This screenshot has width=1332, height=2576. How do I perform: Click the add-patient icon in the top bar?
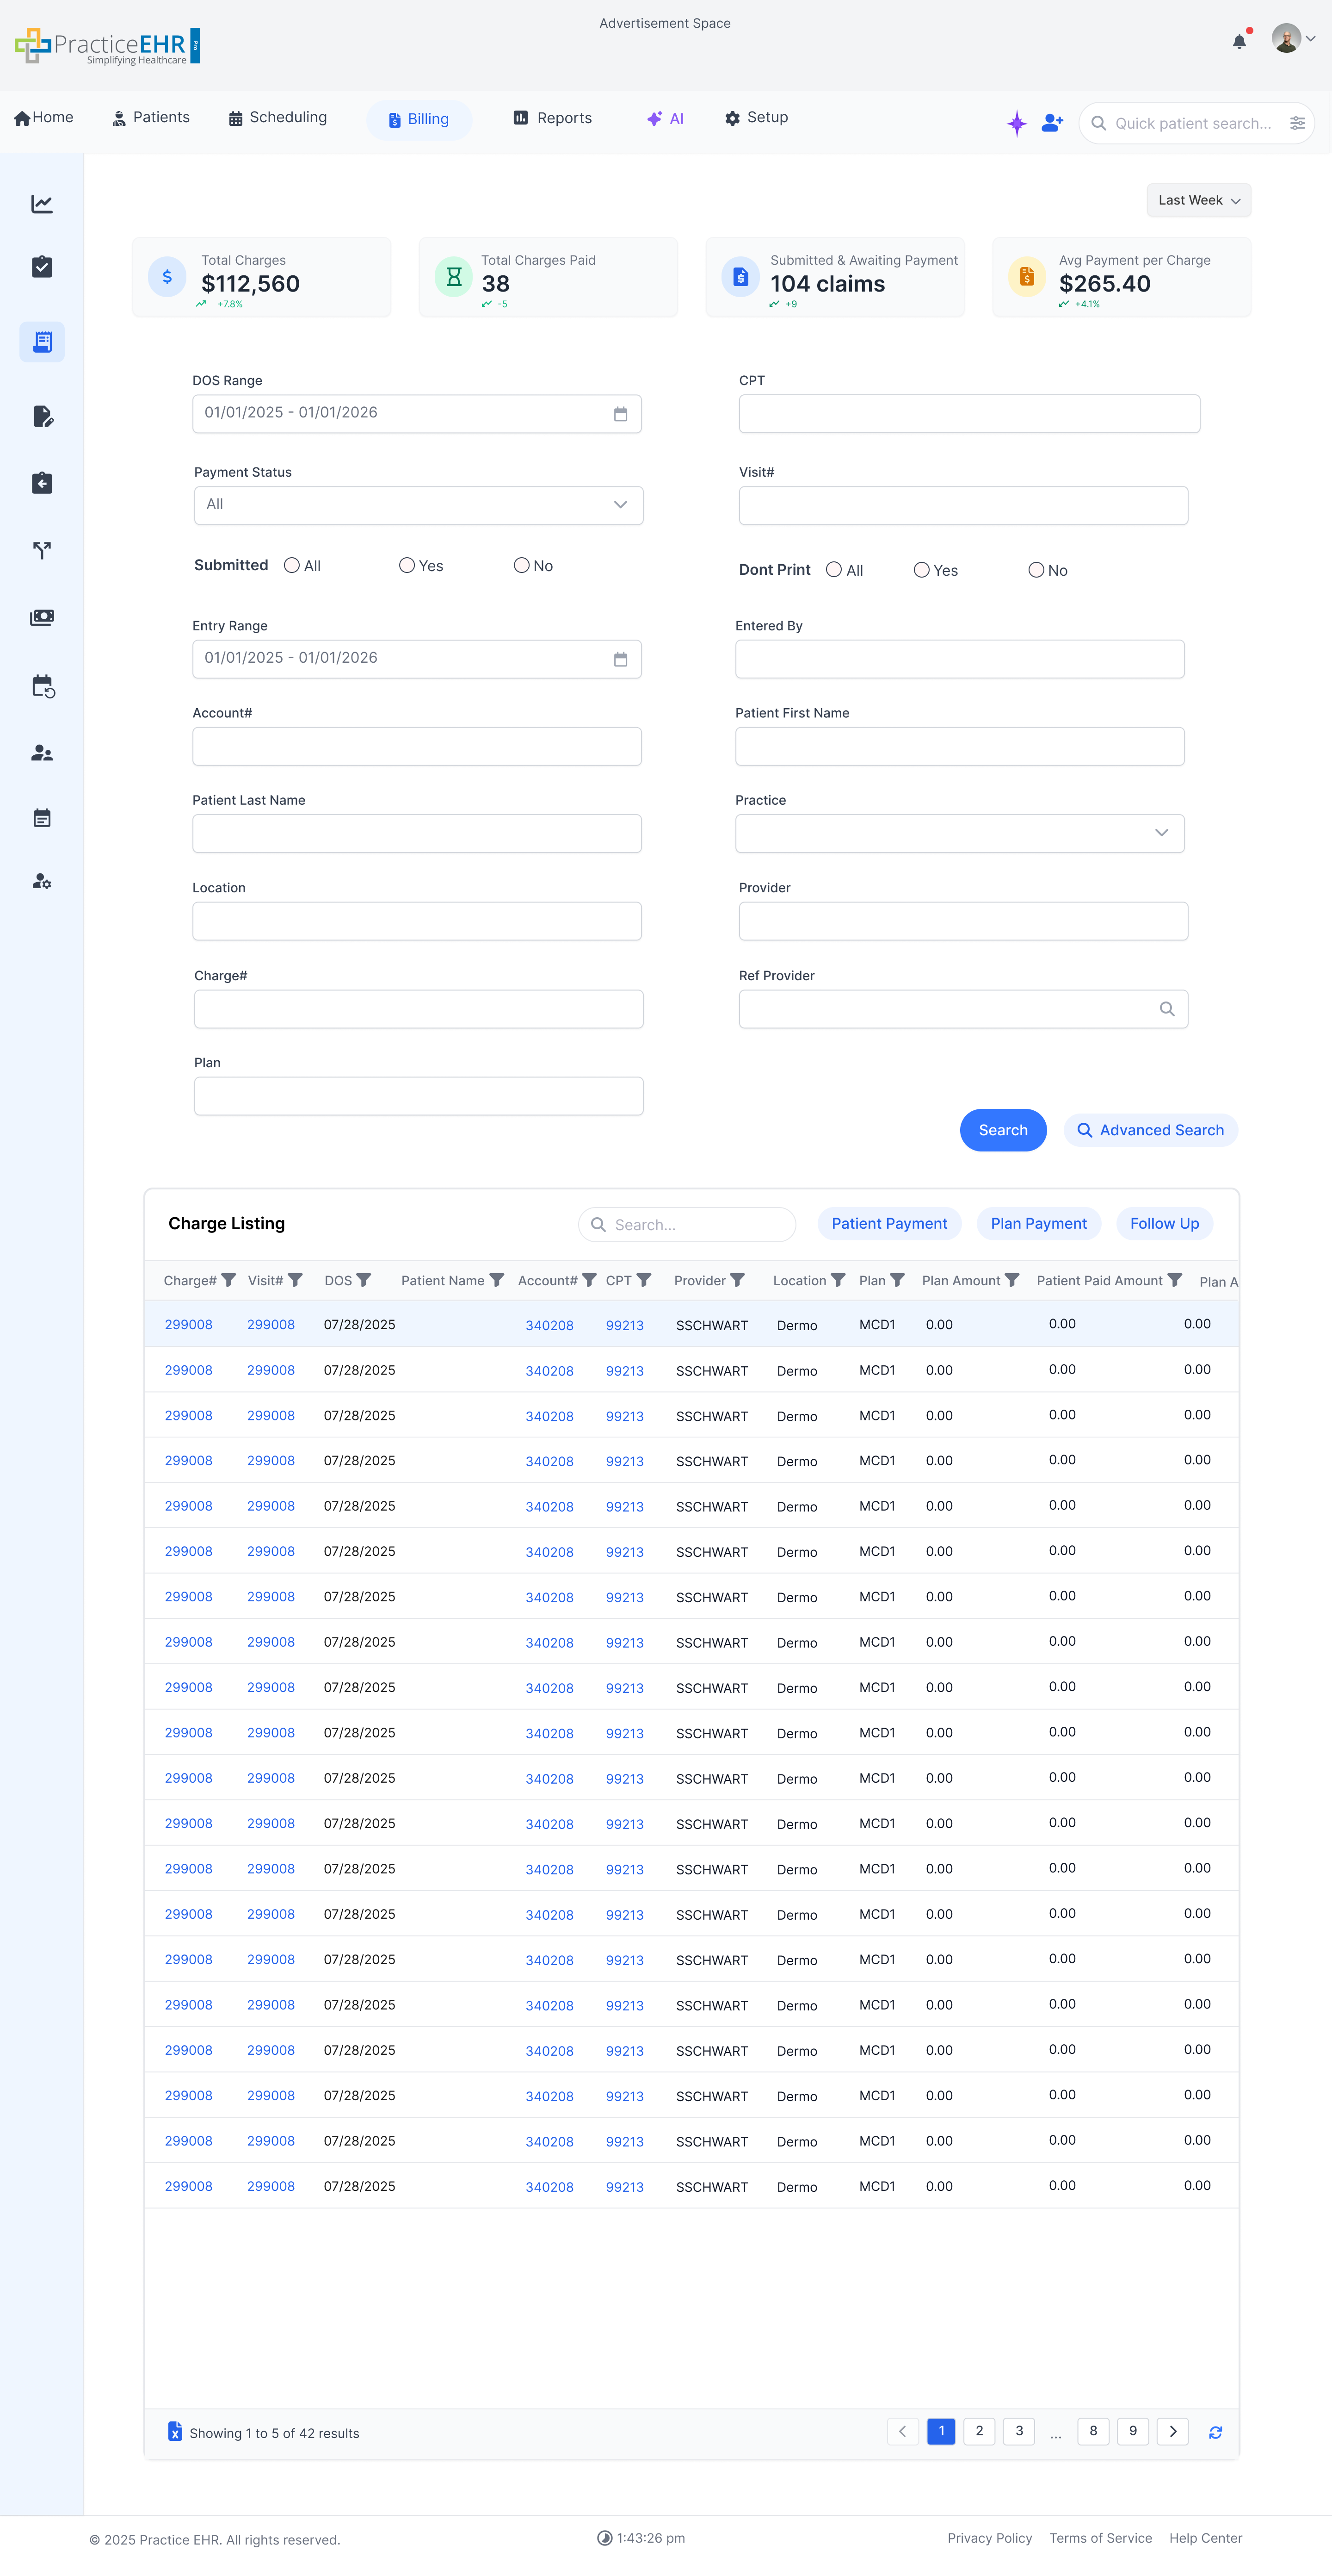[1051, 122]
